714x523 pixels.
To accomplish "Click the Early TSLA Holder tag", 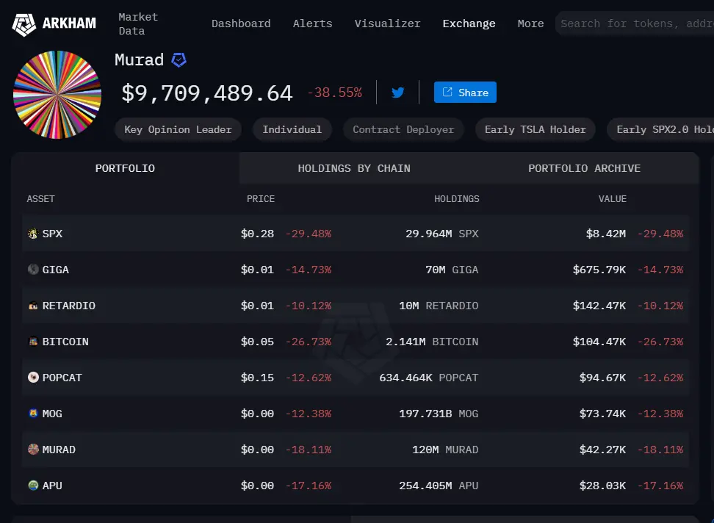I will click(x=535, y=130).
